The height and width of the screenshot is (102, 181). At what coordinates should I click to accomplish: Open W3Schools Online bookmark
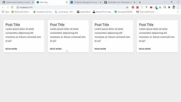point(21,12)
